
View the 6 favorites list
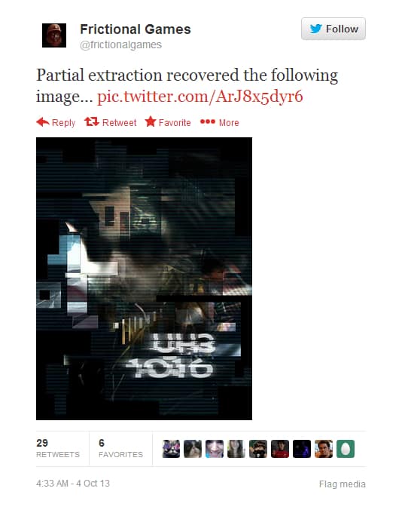tap(120, 448)
